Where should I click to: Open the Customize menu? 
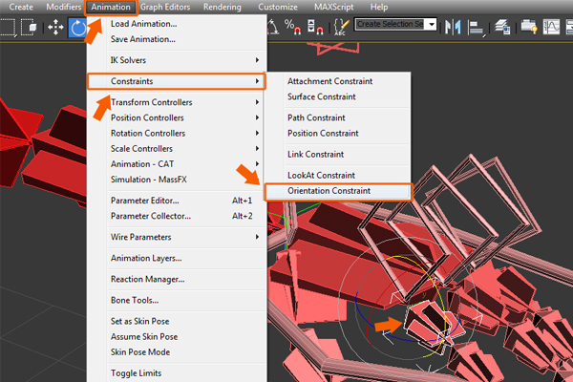pyautogui.click(x=278, y=7)
